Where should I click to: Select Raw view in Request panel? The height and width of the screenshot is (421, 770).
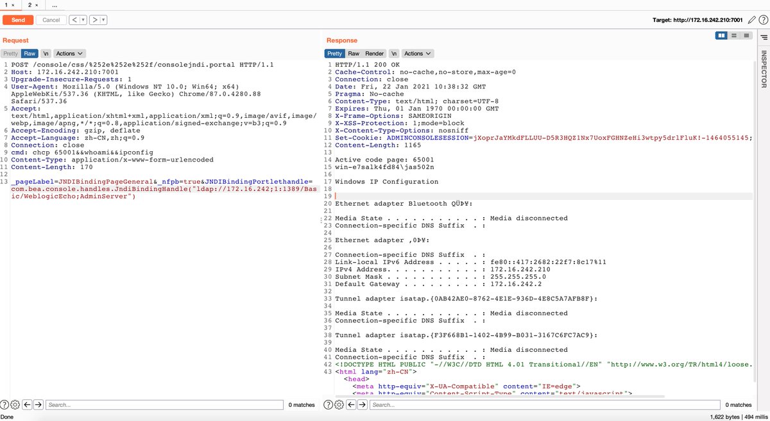click(30, 54)
